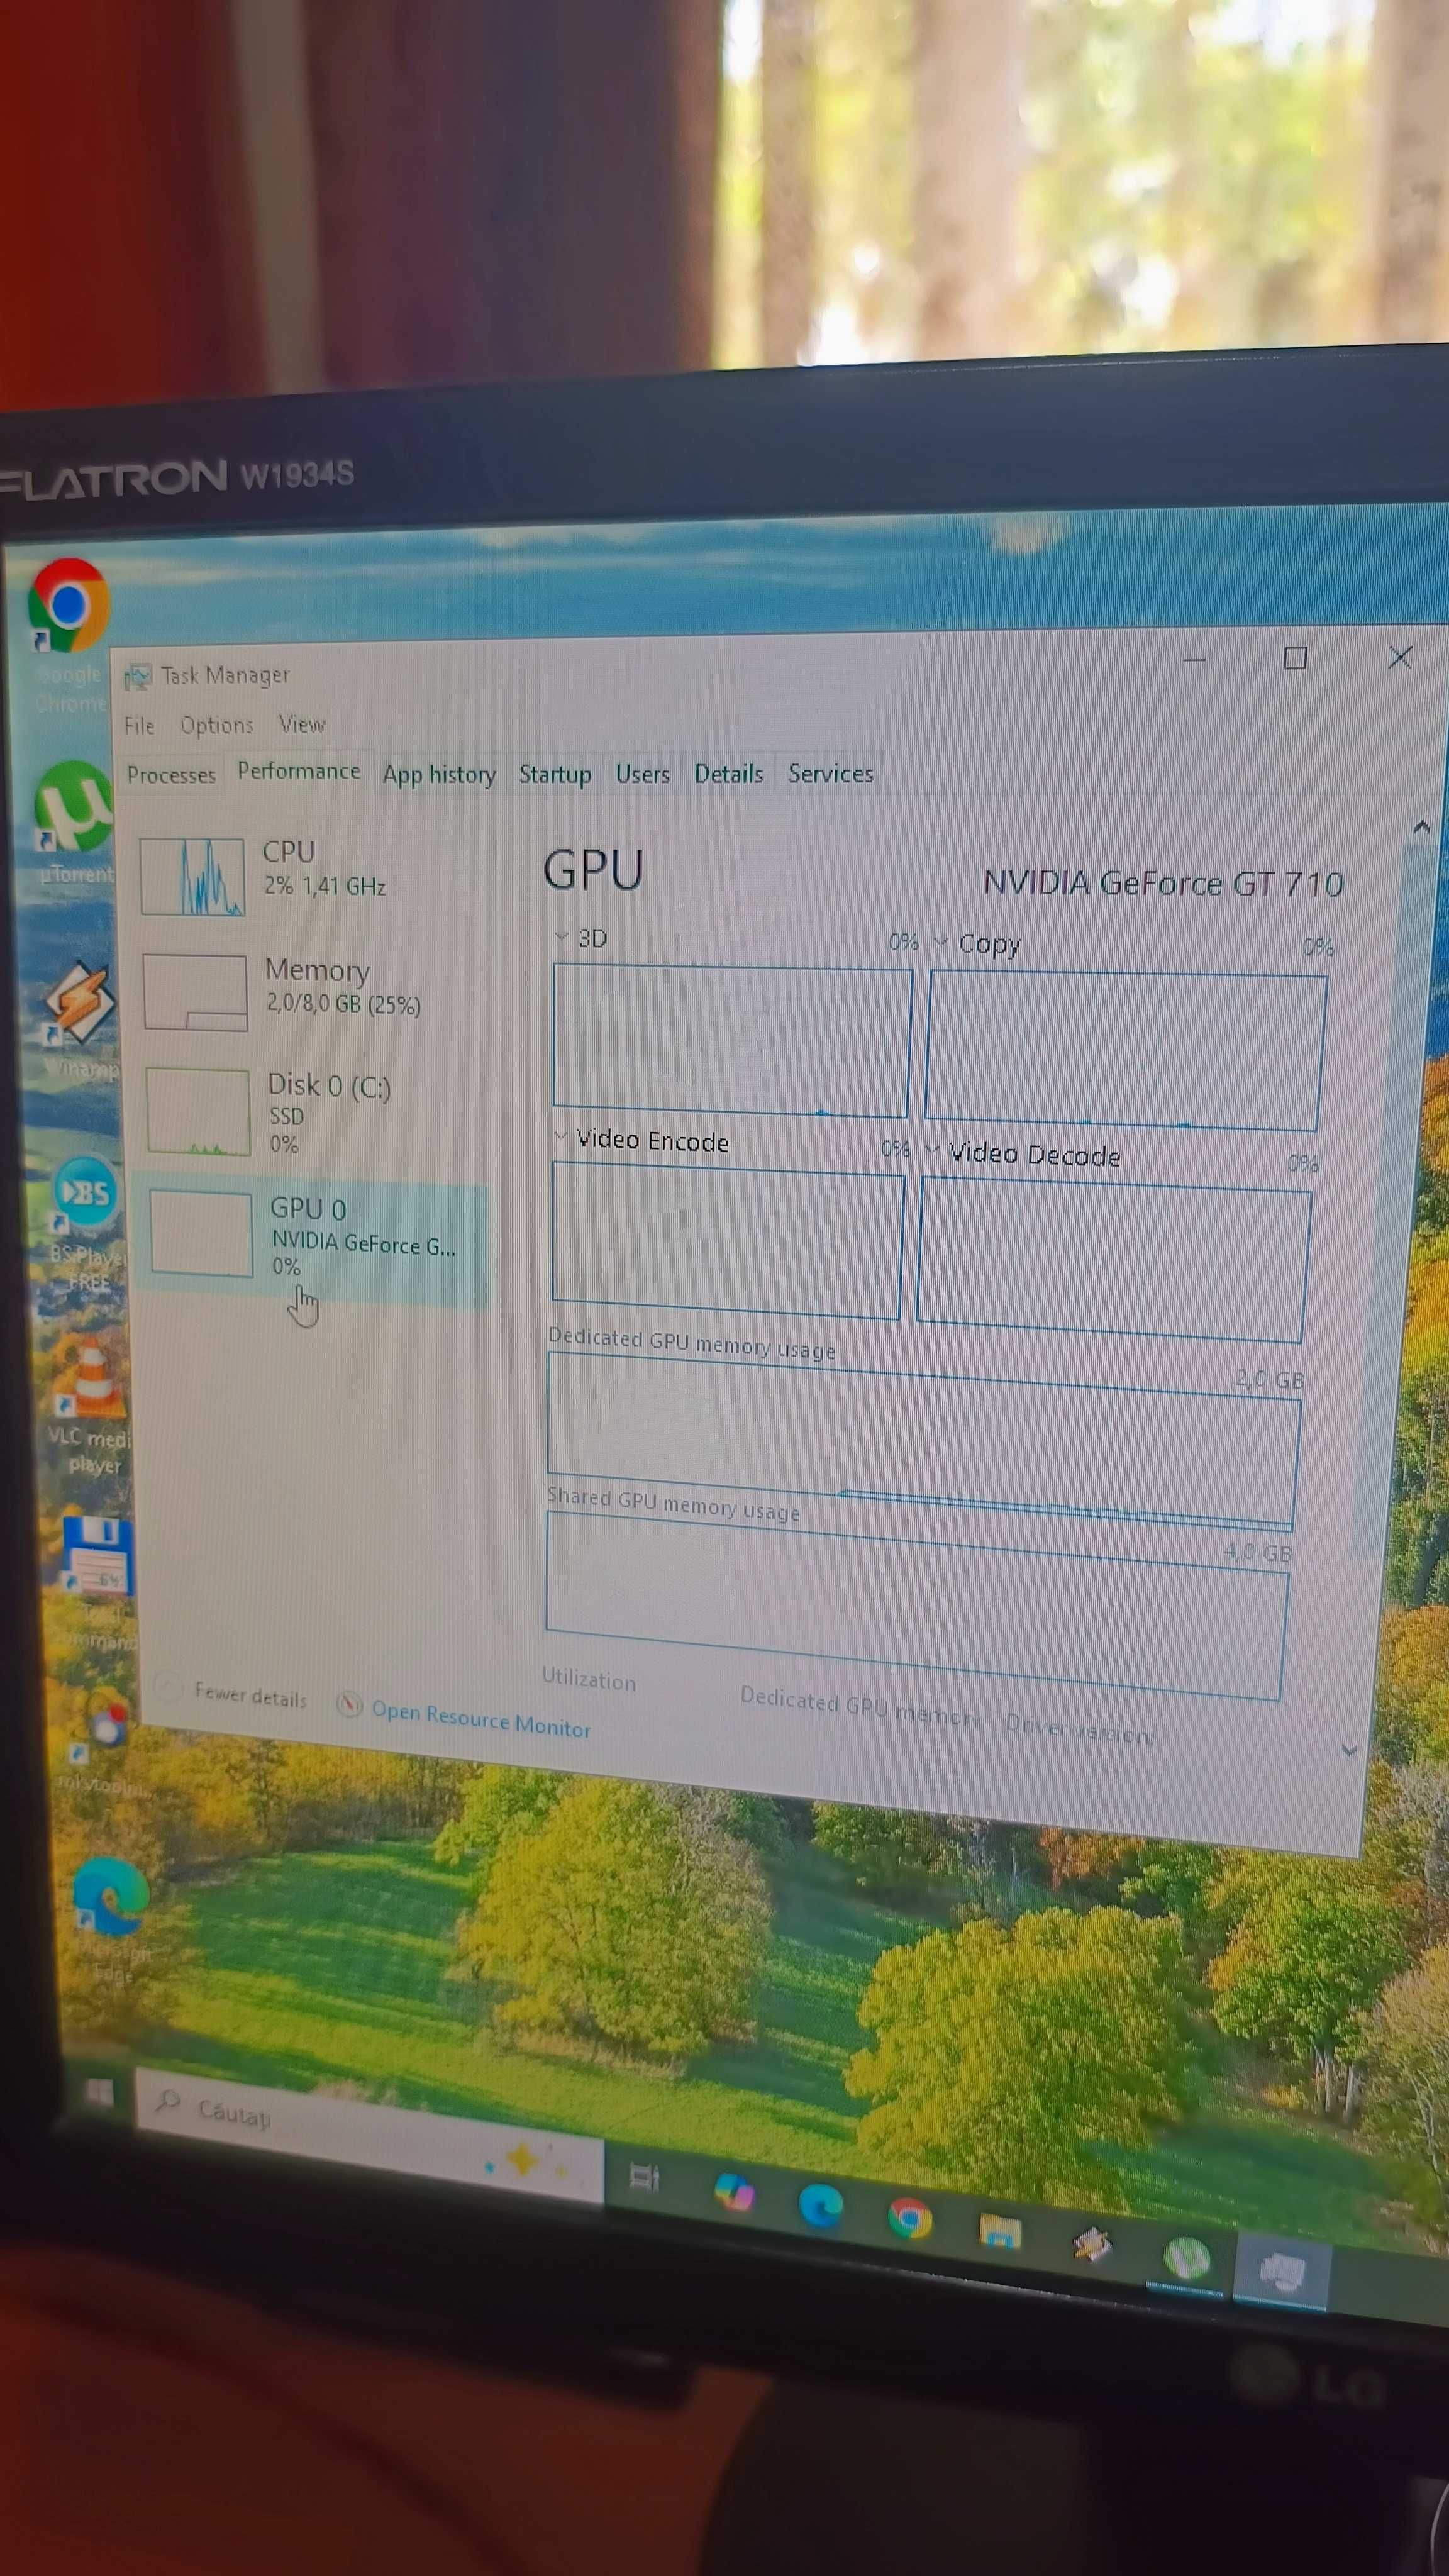
Task: Click the Disk 0 mini graph thumbnail
Action: point(198,1112)
